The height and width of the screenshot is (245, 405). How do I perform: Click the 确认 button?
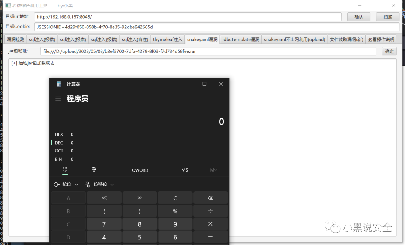point(359,17)
